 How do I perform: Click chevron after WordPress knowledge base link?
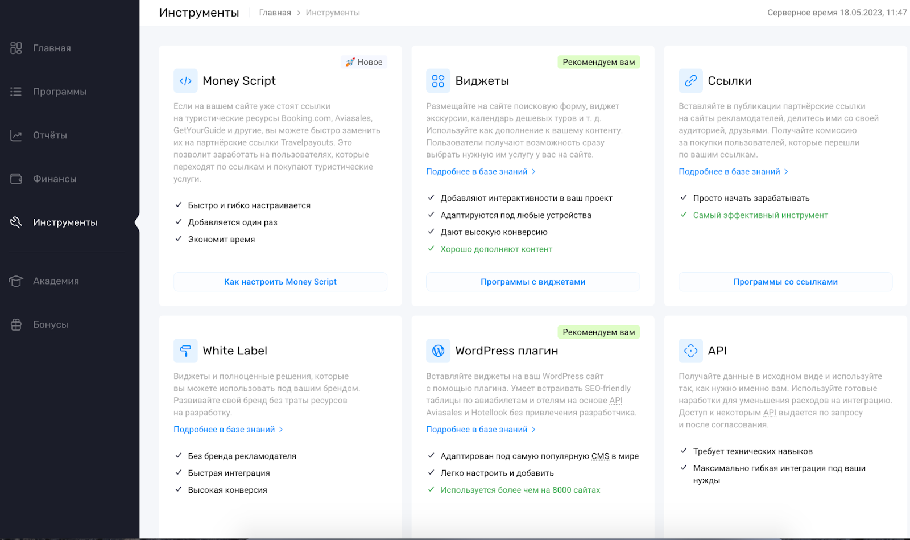coord(533,430)
